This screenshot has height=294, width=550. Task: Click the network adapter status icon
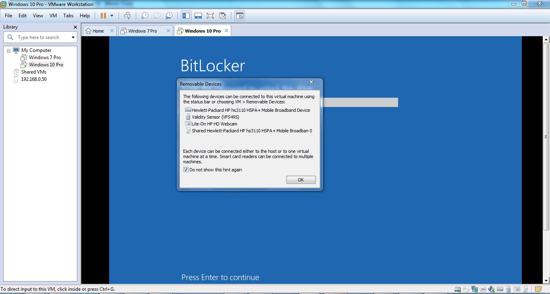click(x=474, y=289)
